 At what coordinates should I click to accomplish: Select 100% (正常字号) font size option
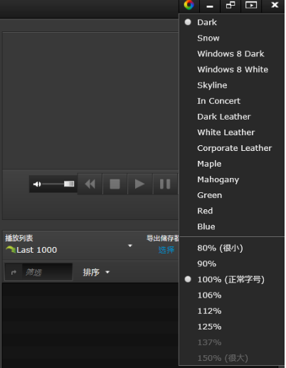pyautogui.click(x=231, y=280)
